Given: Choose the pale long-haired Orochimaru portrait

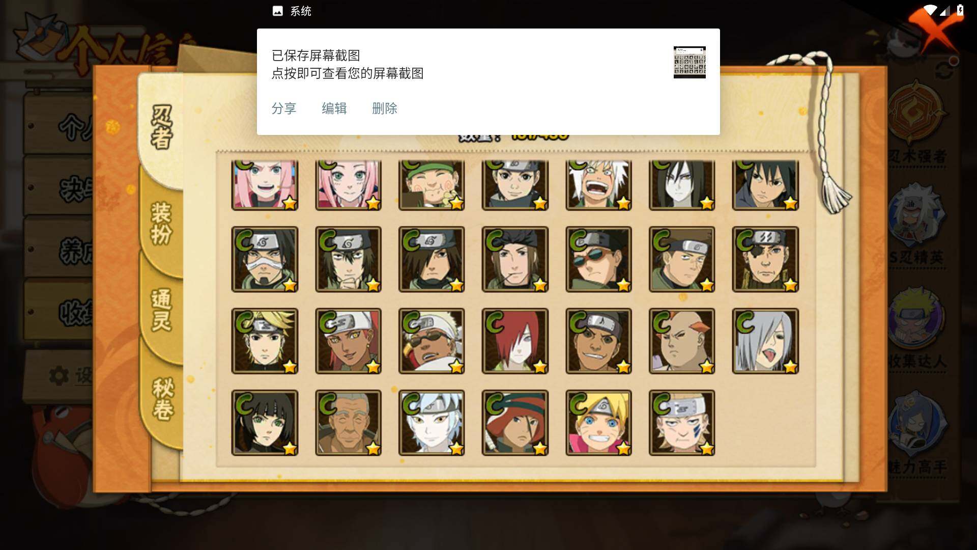Looking at the screenshot, I should tap(682, 185).
